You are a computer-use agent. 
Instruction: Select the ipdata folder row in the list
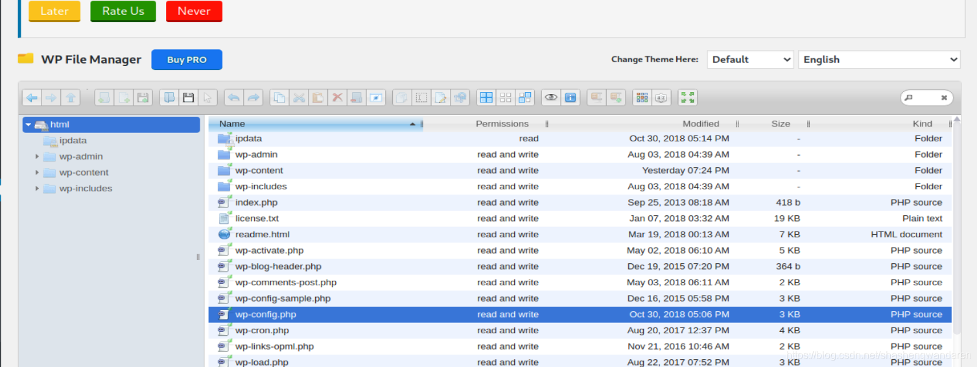(580, 139)
